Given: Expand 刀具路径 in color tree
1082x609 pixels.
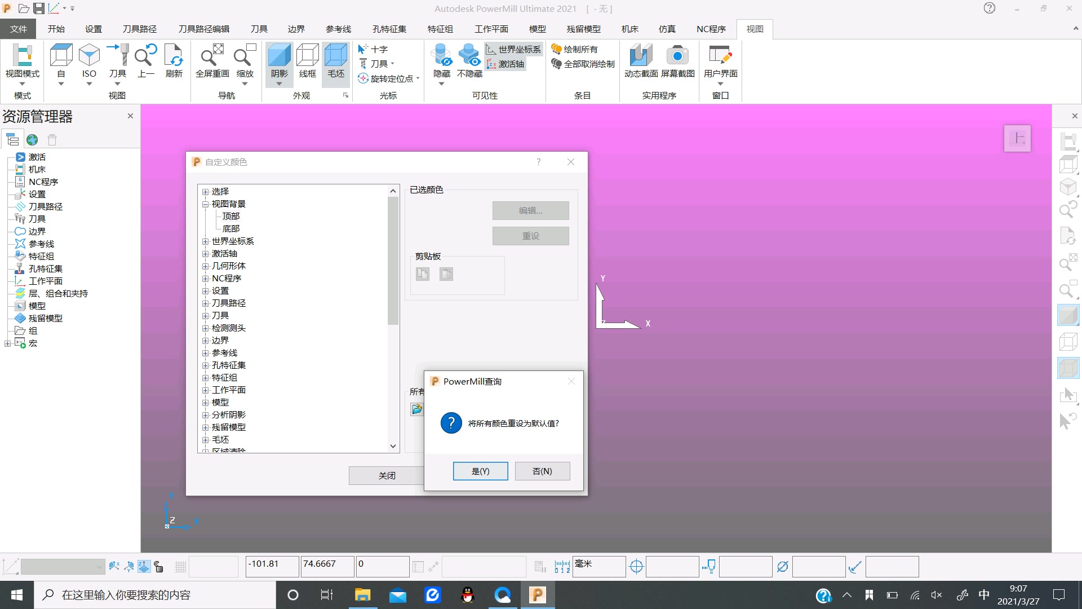Looking at the screenshot, I should (206, 303).
